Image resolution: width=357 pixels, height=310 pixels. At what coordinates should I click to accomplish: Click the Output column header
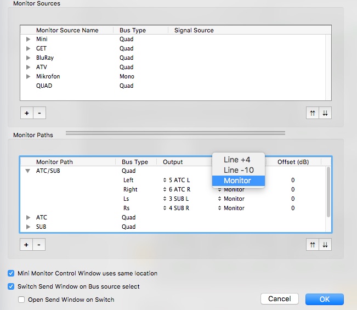pos(173,162)
